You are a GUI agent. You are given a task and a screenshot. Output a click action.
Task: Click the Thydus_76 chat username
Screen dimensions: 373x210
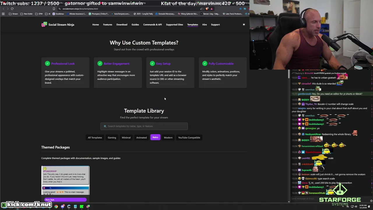[x=311, y=104]
